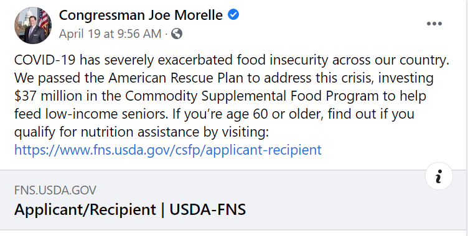The height and width of the screenshot is (236, 468).
Task: Visit Congressman Joe Morelle's page name link
Action: (x=141, y=15)
